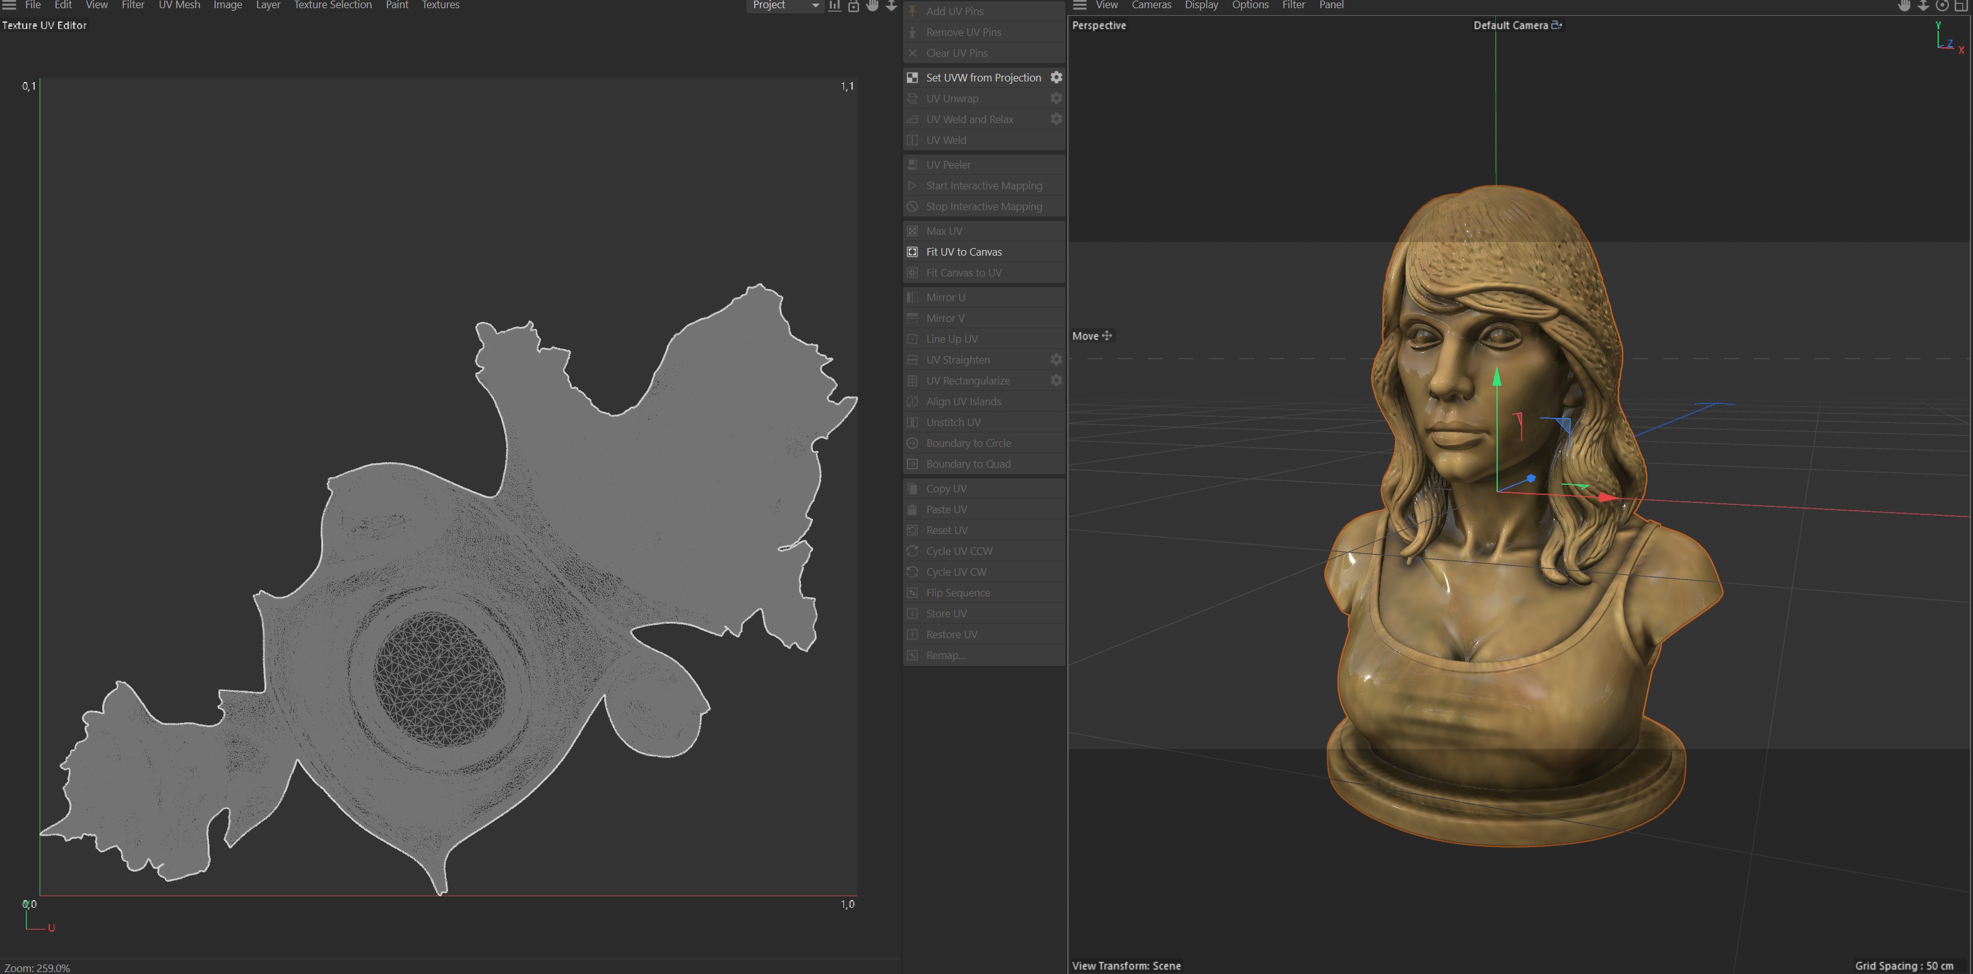Toggle the viewport maximize layout icon
Image resolution: width=1973 pixels, height=974 pixels.
[1961, 5]
